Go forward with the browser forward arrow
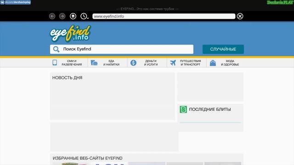Screen dimensions: 294x165 pos(62,16)
